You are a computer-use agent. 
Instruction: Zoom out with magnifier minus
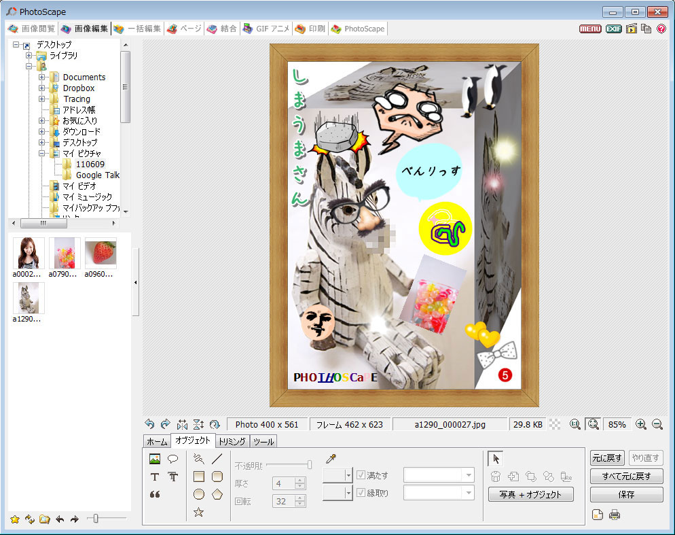(657, 424)
